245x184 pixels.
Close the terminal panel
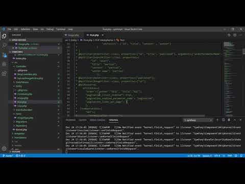[240, 120]
